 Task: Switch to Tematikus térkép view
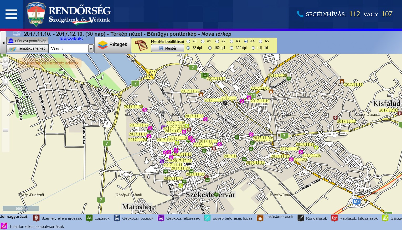(x=27, y=49)
